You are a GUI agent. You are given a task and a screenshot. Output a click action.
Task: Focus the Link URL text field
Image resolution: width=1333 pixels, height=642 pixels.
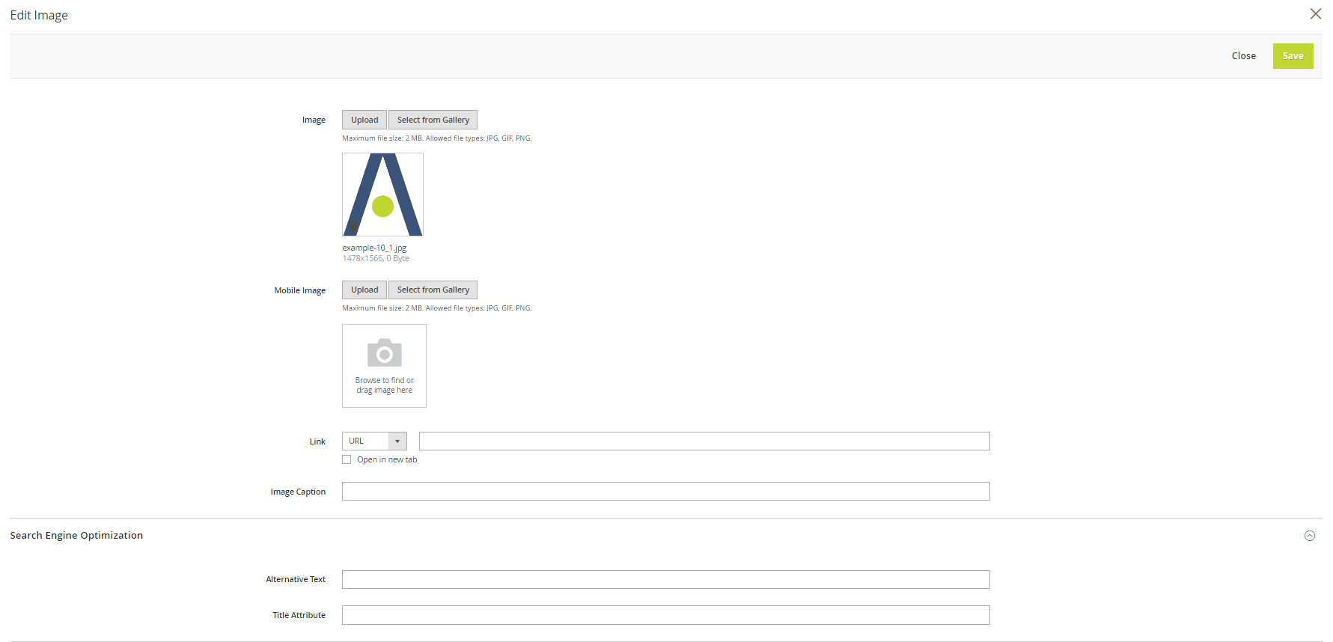point(704,441)
